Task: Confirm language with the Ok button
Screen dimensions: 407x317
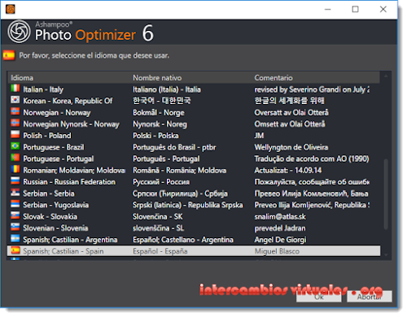Action: pyautogui.click(x=319, y=297)
